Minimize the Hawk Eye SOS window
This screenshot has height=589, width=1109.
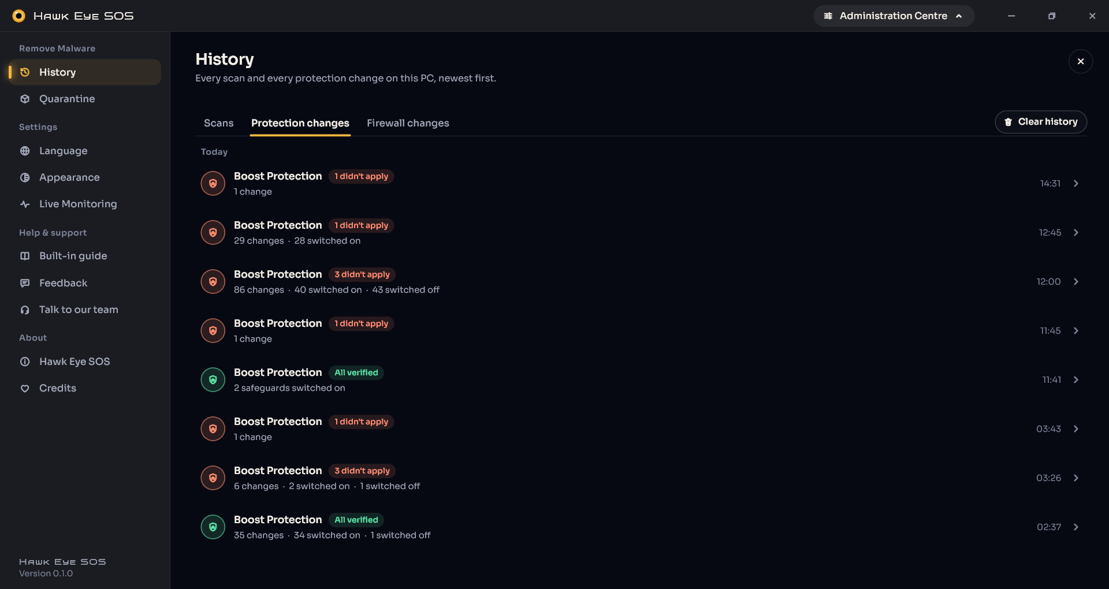(x=1011, y=16)
